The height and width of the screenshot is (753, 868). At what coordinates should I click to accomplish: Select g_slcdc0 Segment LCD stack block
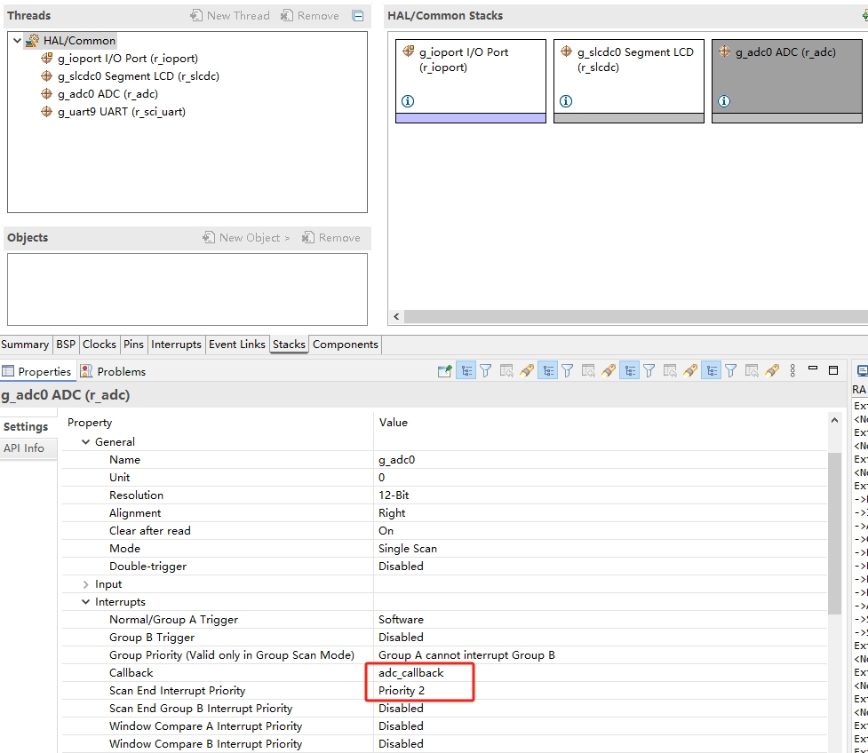pos(629,81)
